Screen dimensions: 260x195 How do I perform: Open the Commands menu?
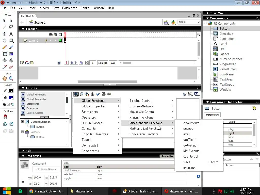pyautogui.click(x=70, y=8)
